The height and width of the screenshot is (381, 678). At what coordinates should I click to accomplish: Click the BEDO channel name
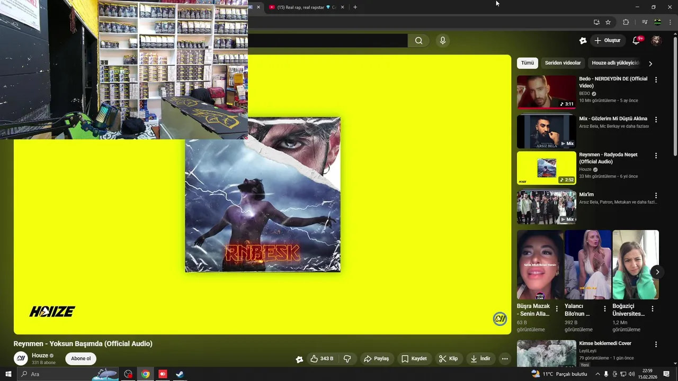pos(584,94)
